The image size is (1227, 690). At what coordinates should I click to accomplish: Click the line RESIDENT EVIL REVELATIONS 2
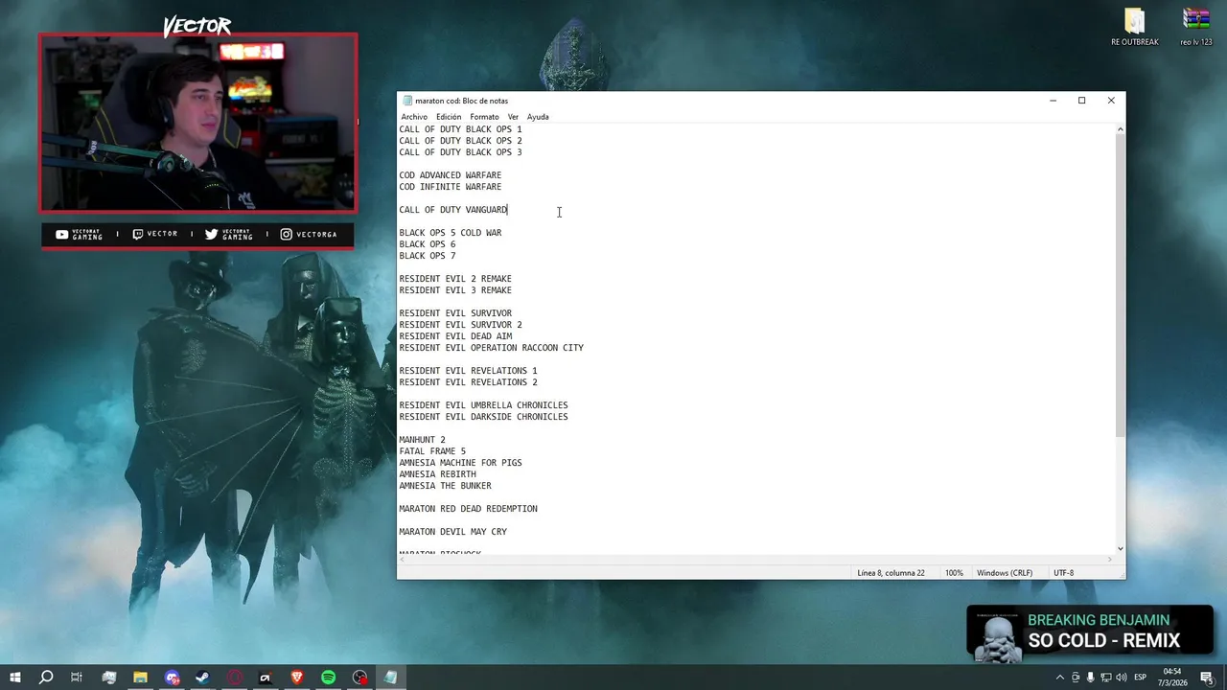pos(468,382)
